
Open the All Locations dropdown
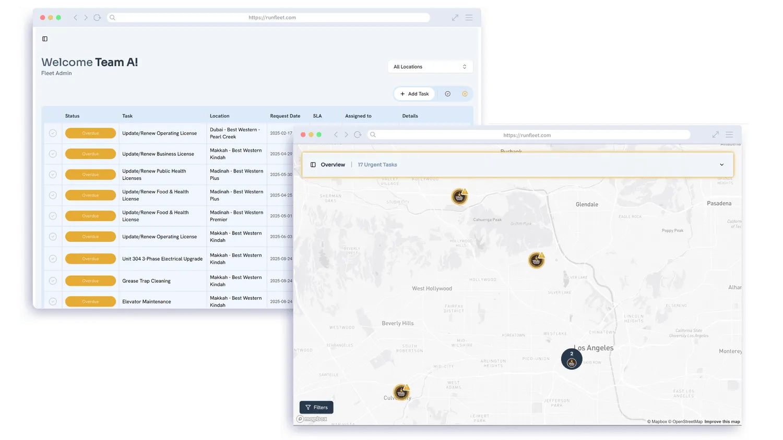coord(430,67)
